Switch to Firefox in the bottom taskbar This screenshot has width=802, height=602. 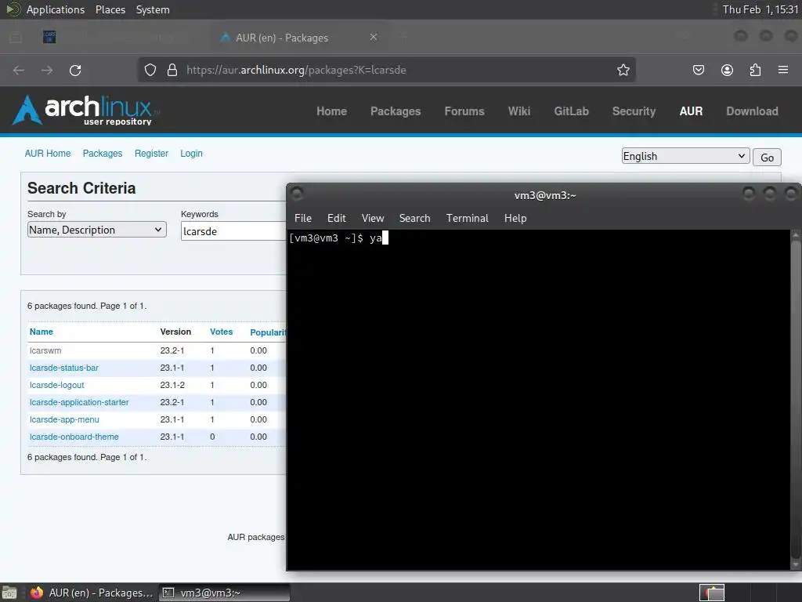click(92, 593)
